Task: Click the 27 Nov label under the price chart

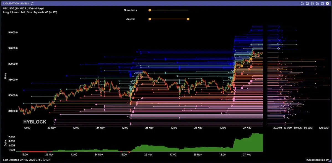Action: tap(247, 128)
